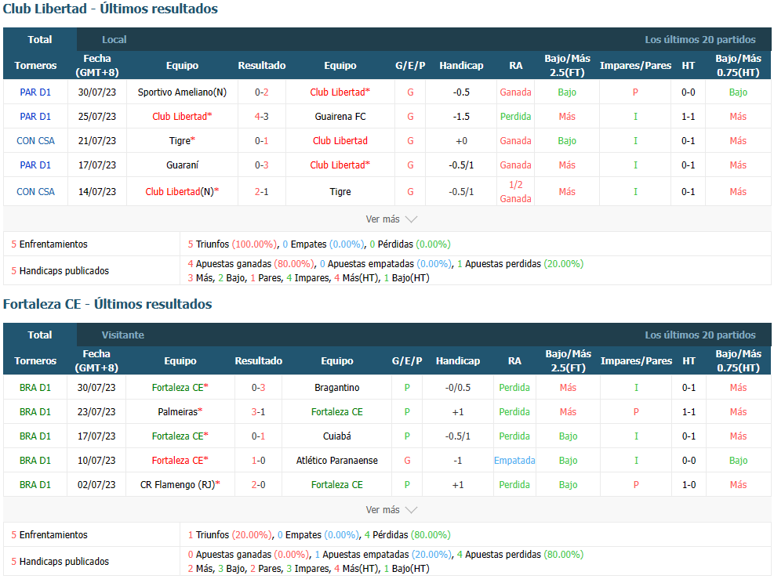Viewport: 774px width, 579px height.
Task: Open the 2-0 result of the Flamengo match
Action: click(258, 484)
